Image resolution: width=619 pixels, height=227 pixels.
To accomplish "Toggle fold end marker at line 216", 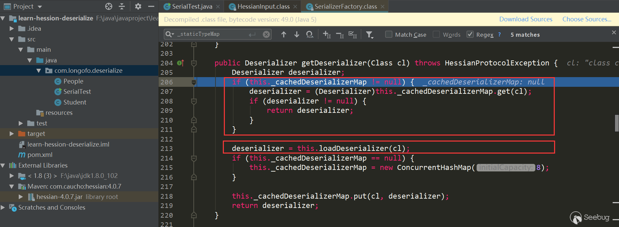I will click(x=194, y=177).
